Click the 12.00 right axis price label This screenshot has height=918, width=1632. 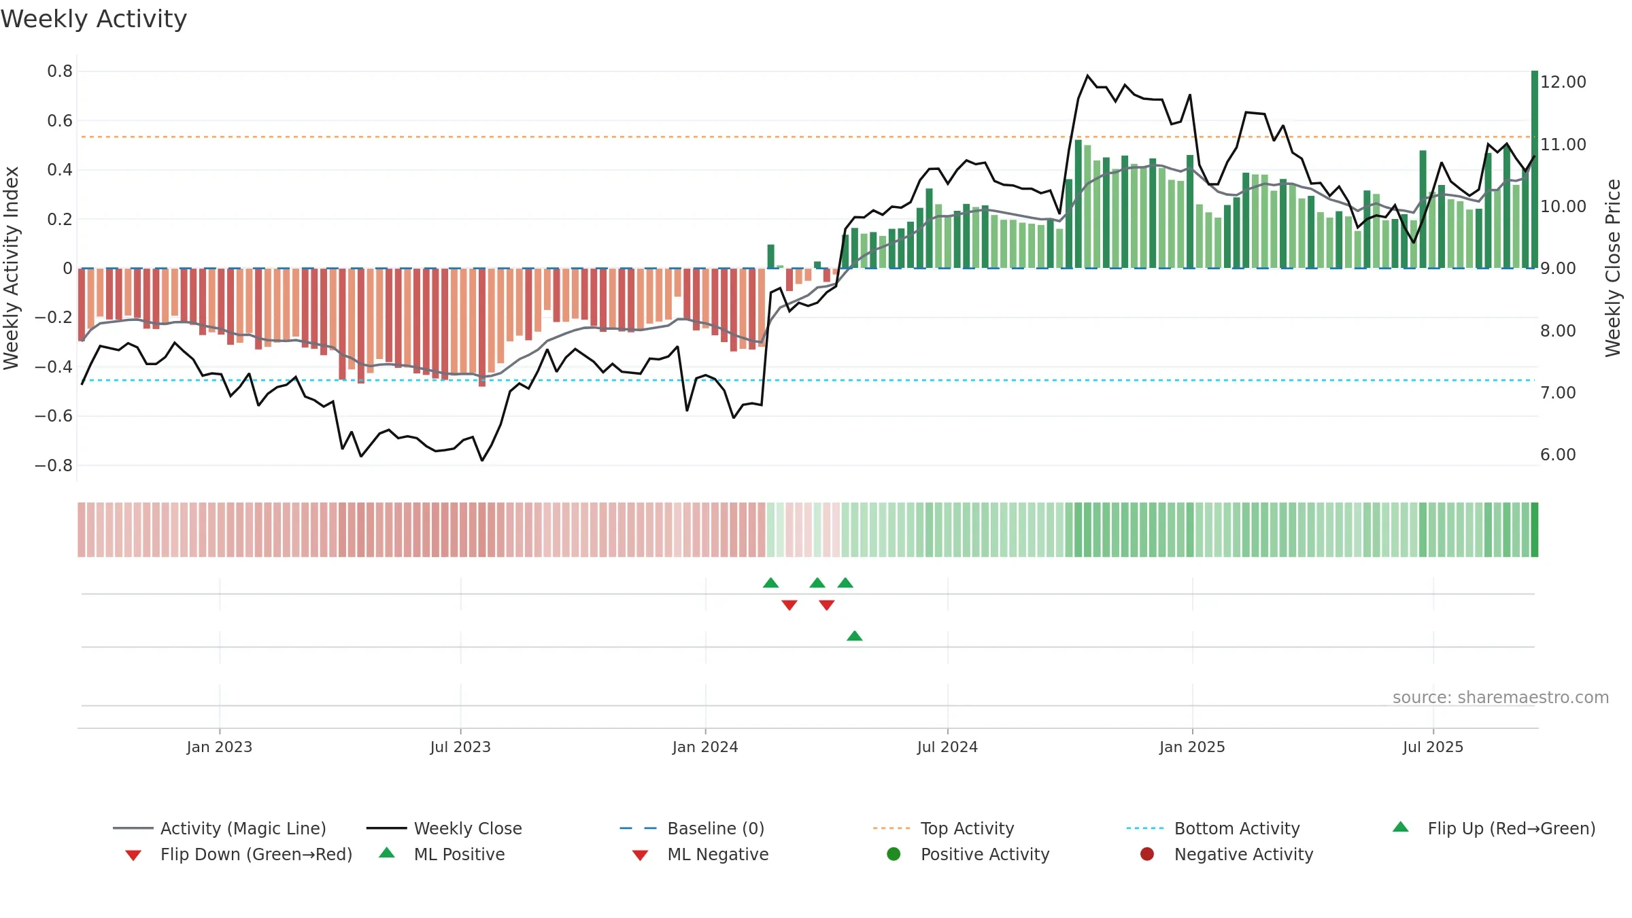pos(1563,82)
